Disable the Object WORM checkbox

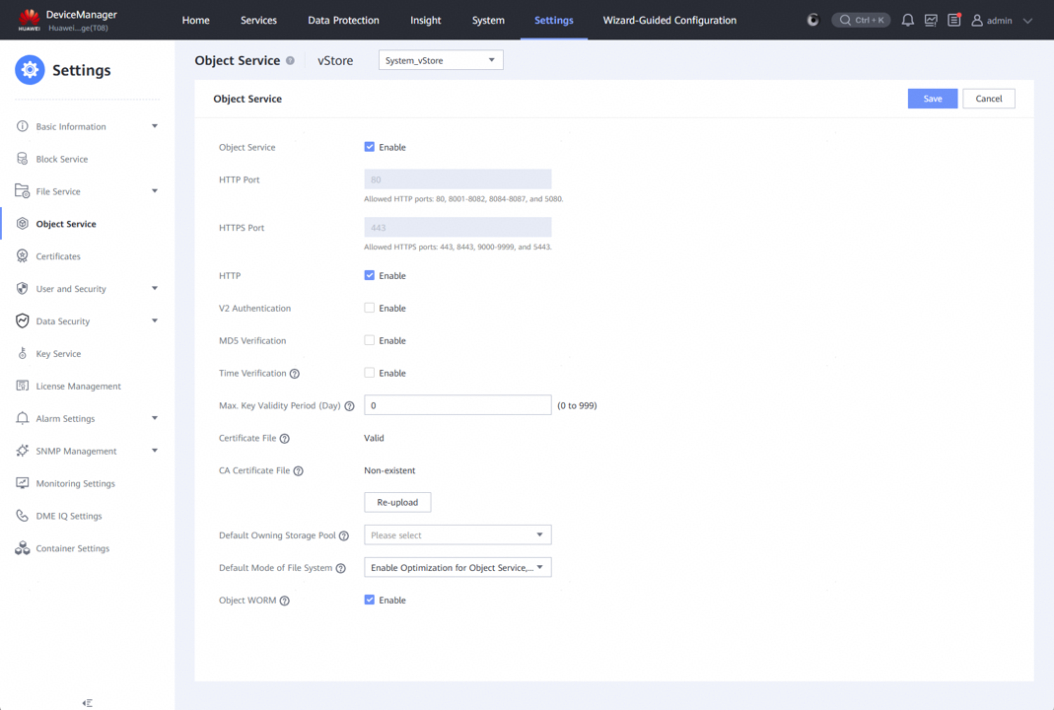click(370, 600)
